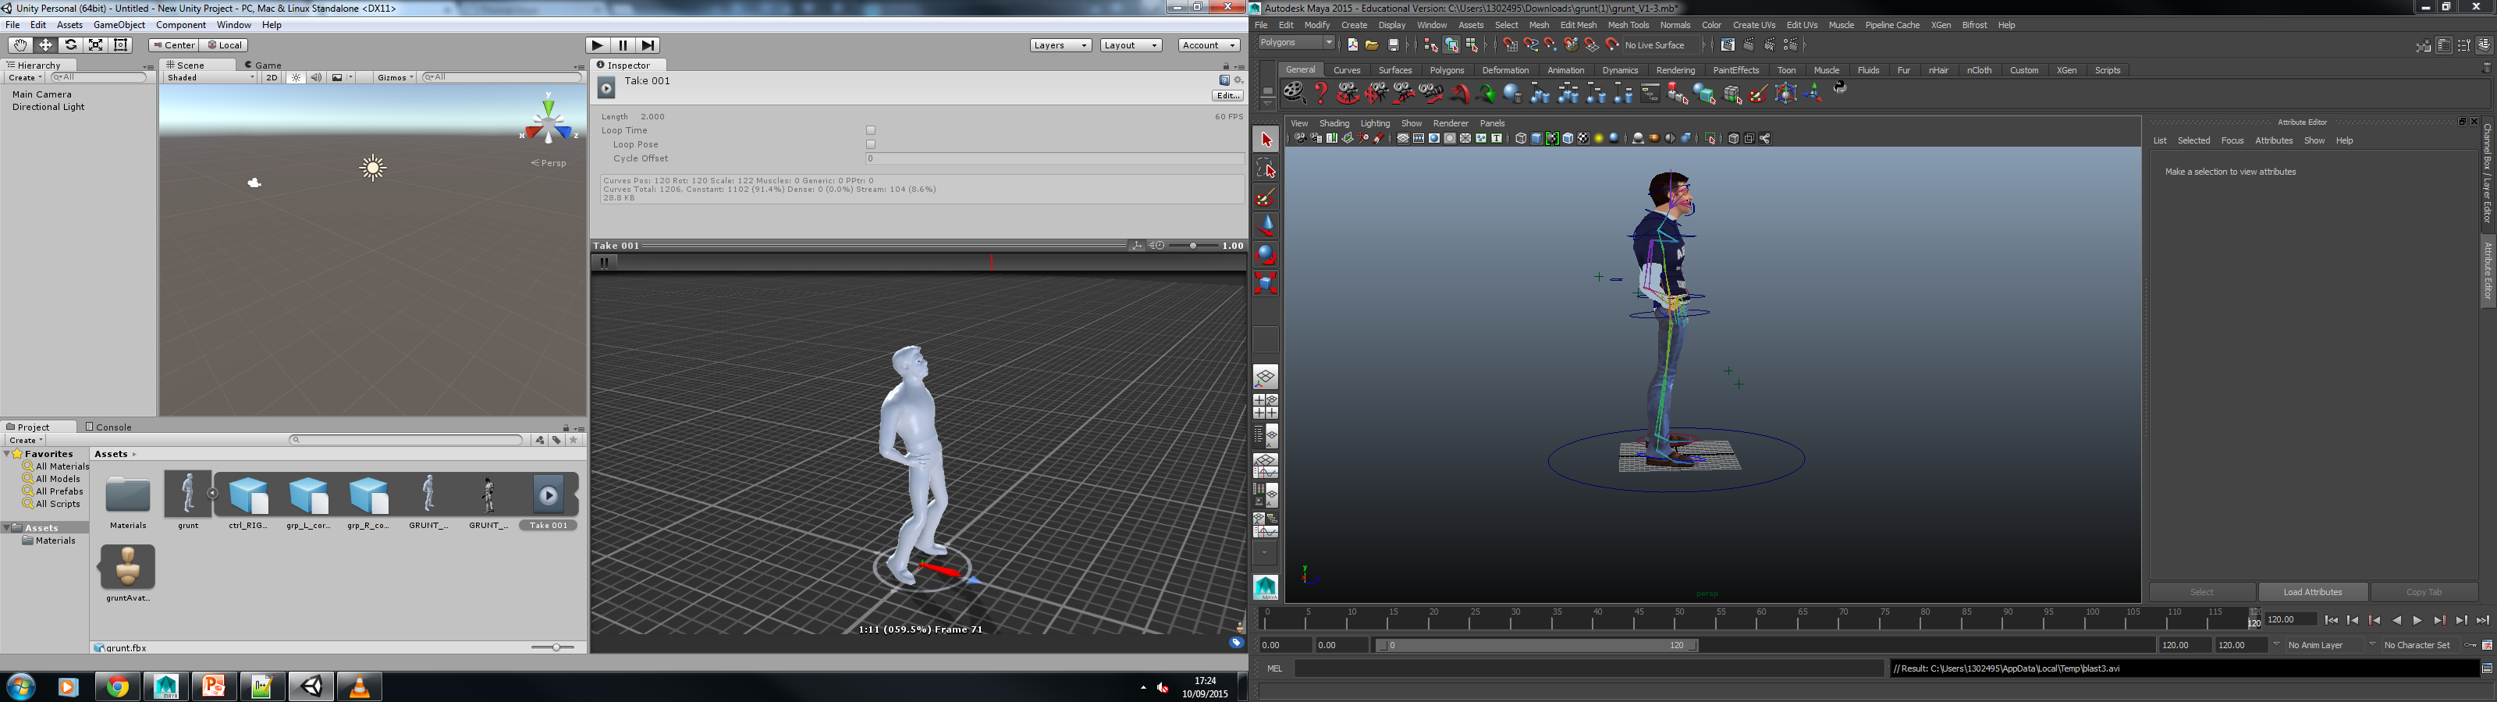
Task: Select the Move tool in Unity toolbar
Action: pyautogui.click(x=45, y=45)
